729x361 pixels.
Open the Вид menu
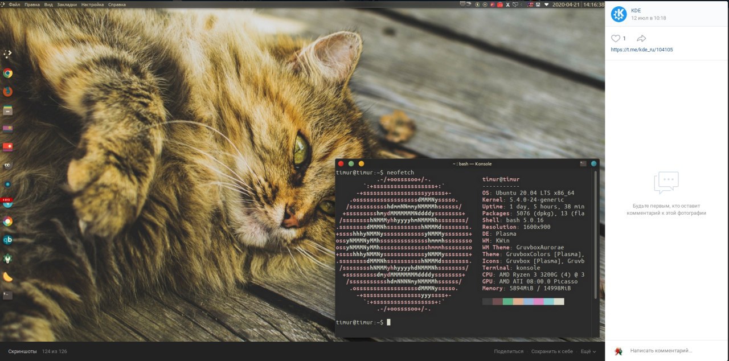[48, 5]
